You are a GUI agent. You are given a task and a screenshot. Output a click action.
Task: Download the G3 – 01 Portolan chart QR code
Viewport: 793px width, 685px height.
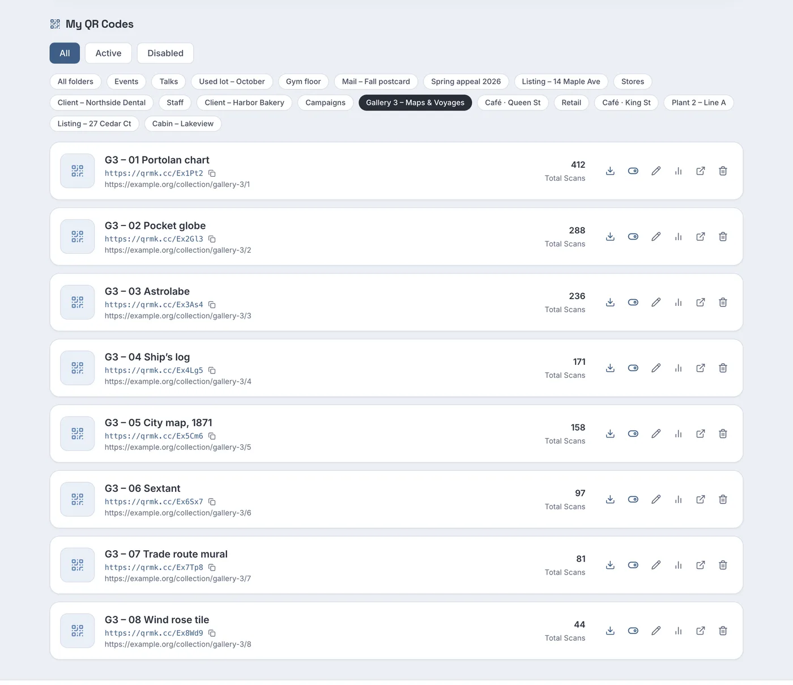click(x=610, y=171)
